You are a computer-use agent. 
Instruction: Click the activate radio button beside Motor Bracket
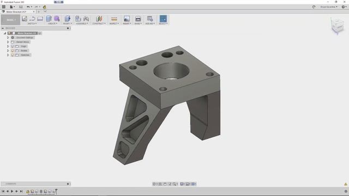(x=40, y=33)
